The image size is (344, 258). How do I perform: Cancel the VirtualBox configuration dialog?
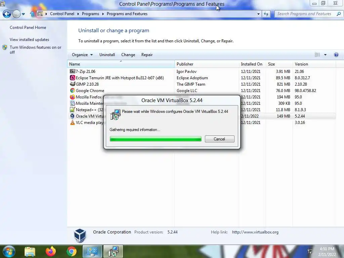(x=220, y=139)
